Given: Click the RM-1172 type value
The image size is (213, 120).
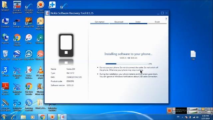Looking at the screenshot, I should click(70, 73).
